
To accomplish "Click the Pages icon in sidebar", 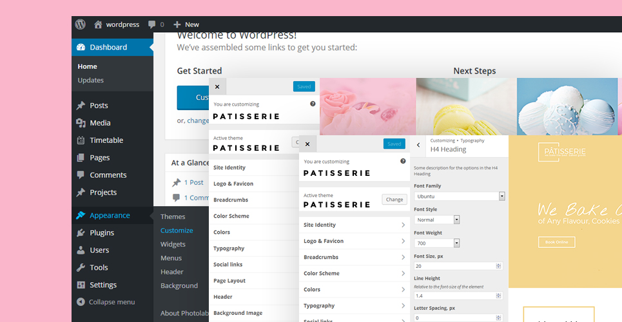I will click(x=81, y=158).
